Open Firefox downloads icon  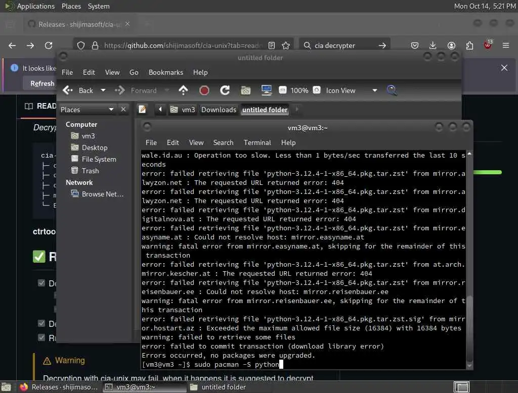pos(433,45)
